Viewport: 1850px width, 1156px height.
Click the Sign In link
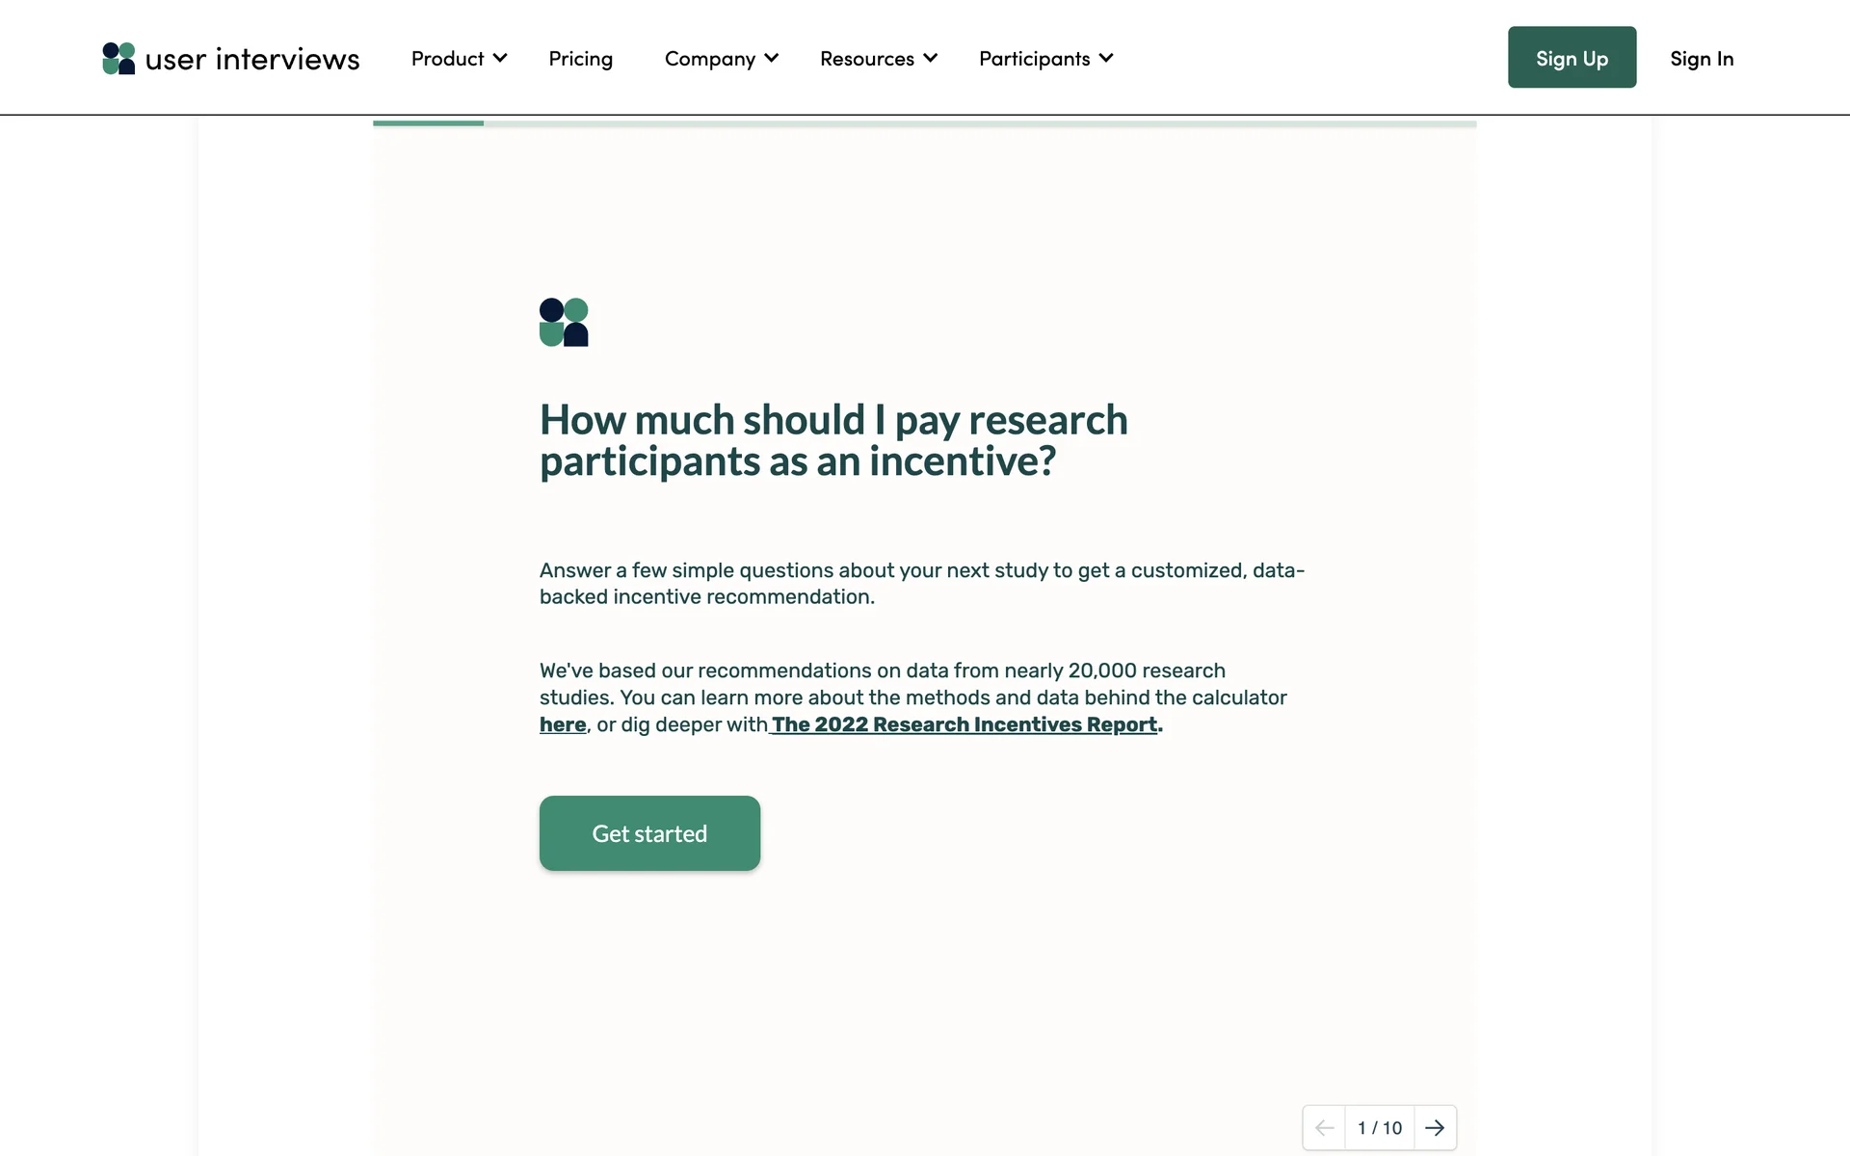(1702, 59)
